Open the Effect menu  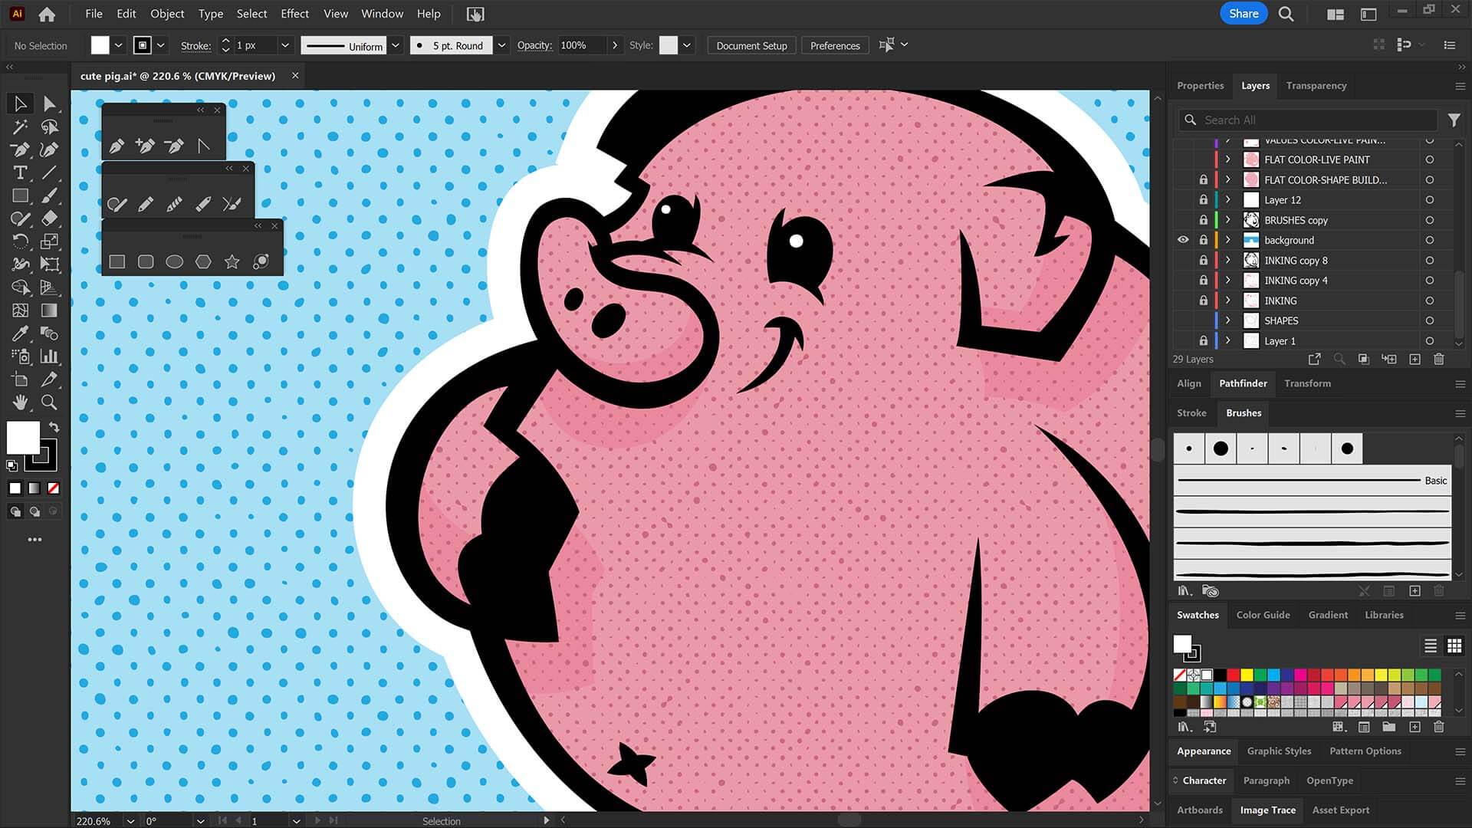tap(294, 14)
